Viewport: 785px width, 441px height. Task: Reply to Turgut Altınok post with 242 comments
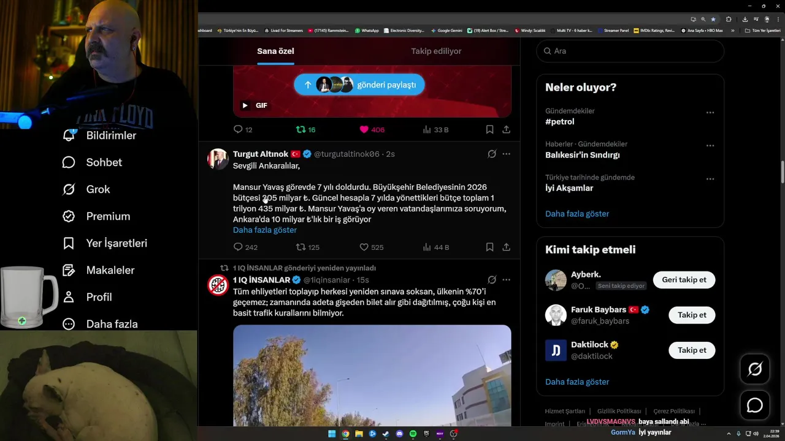245,247
